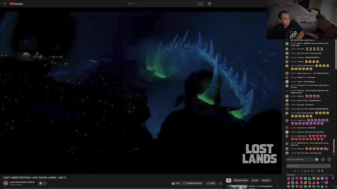Click the 120K subscribers count text
The height and width of the screenshot is (189, 337).
(16, 185)
